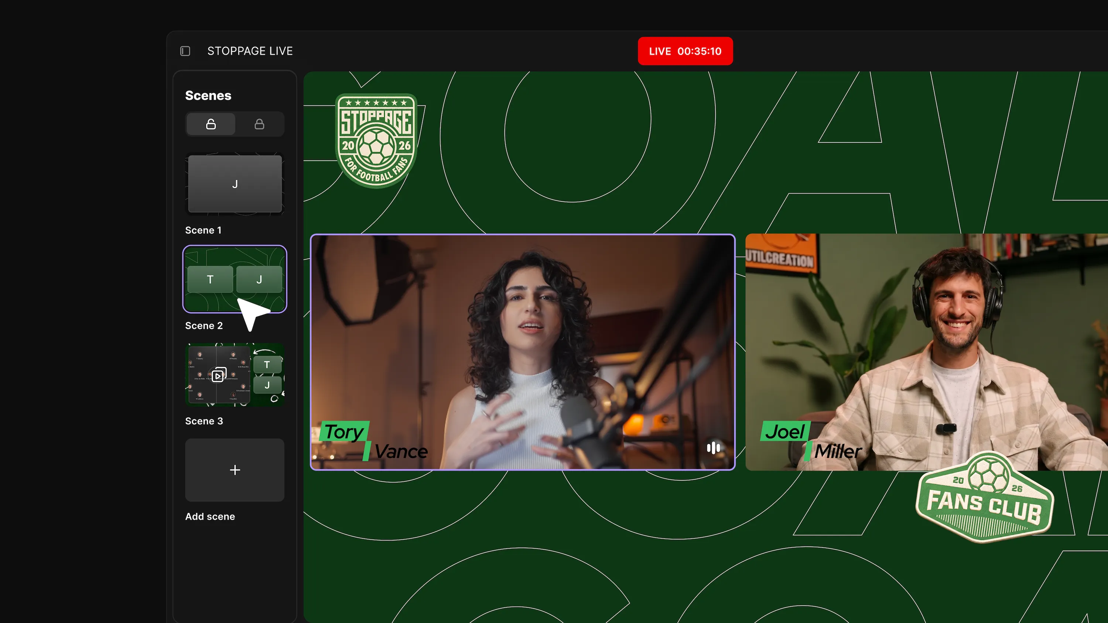Select the locked scenes toggle
The height and width of the screenshot is (623, 1108).
click(x=259, y=124)
